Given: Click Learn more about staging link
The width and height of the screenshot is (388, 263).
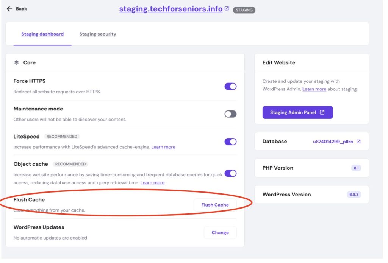Looking at the screenshot, I should click(314, 89).
